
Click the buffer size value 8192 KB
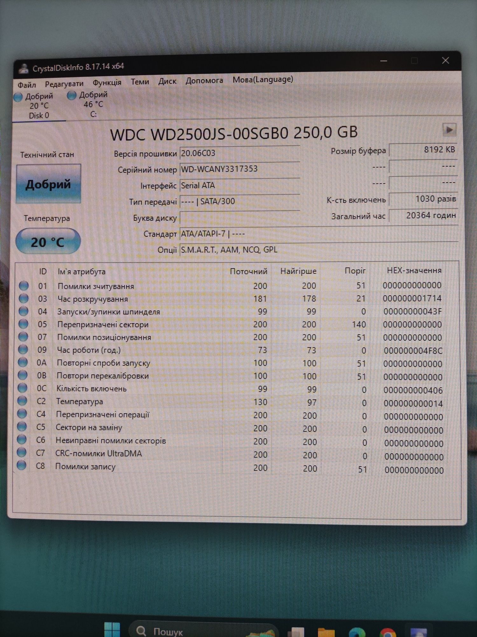[423, 150]
